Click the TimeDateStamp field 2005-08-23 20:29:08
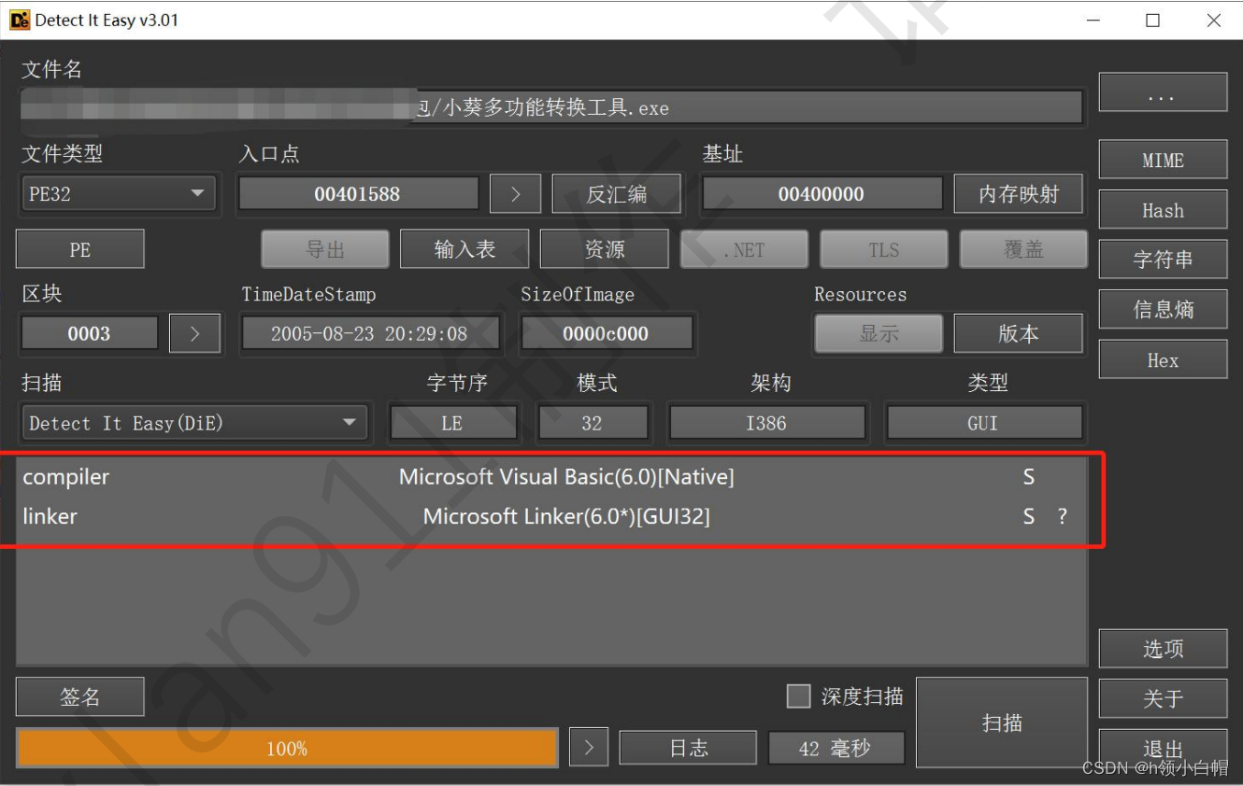Screen dimensions: 1243x786 [370, 333]
